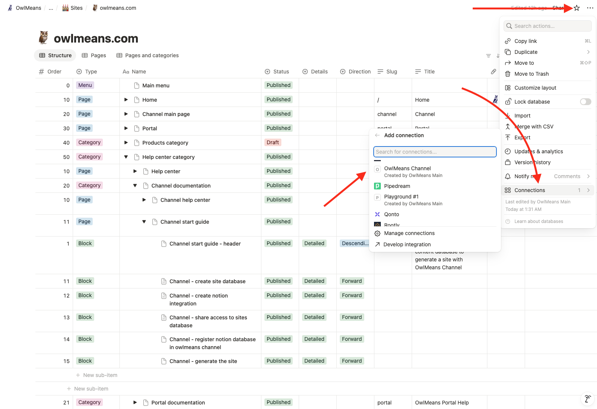597x409 pixels.
Task: Click the attachment column header paperclip icon
Action: [x=493, y=72]
